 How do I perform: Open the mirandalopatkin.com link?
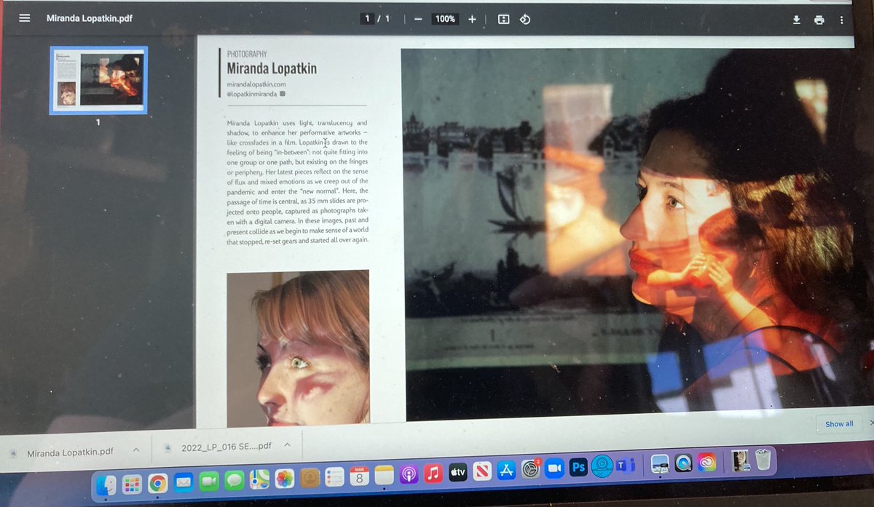coord(256,84)
